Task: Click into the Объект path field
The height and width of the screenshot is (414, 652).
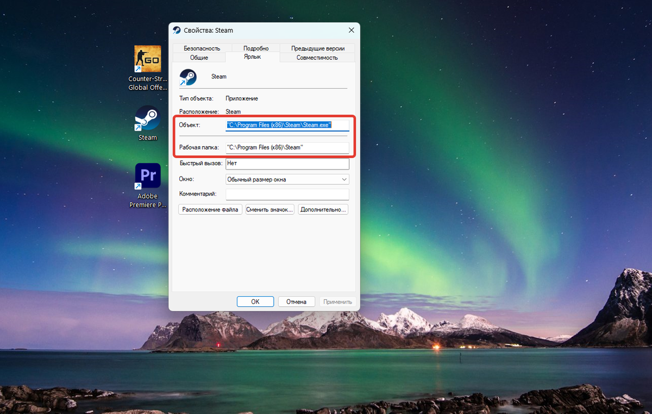Action: pos(287,125)
